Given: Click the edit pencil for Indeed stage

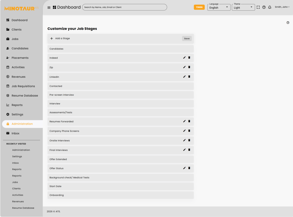Looking at the screenshot, I should [x=184, y=58].
